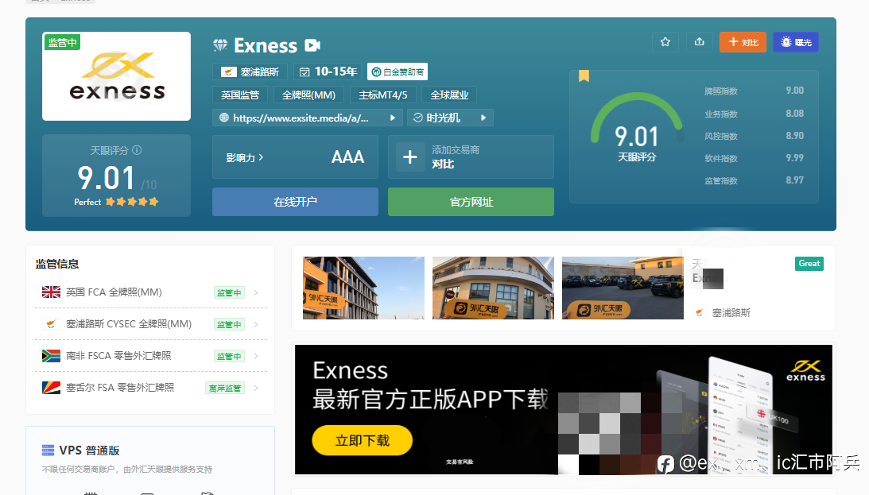Click the South Africa flag icon
This screenshot has height=495, width=869.
(x=51, y=355)
